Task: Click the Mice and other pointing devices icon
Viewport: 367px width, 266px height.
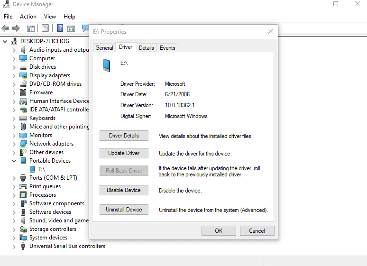Action: [23, 127]
